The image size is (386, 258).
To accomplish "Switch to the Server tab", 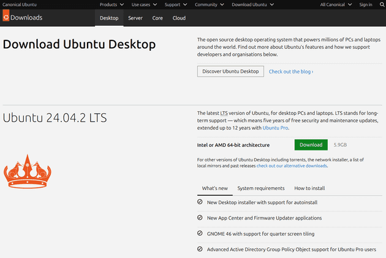I will 135,18.
